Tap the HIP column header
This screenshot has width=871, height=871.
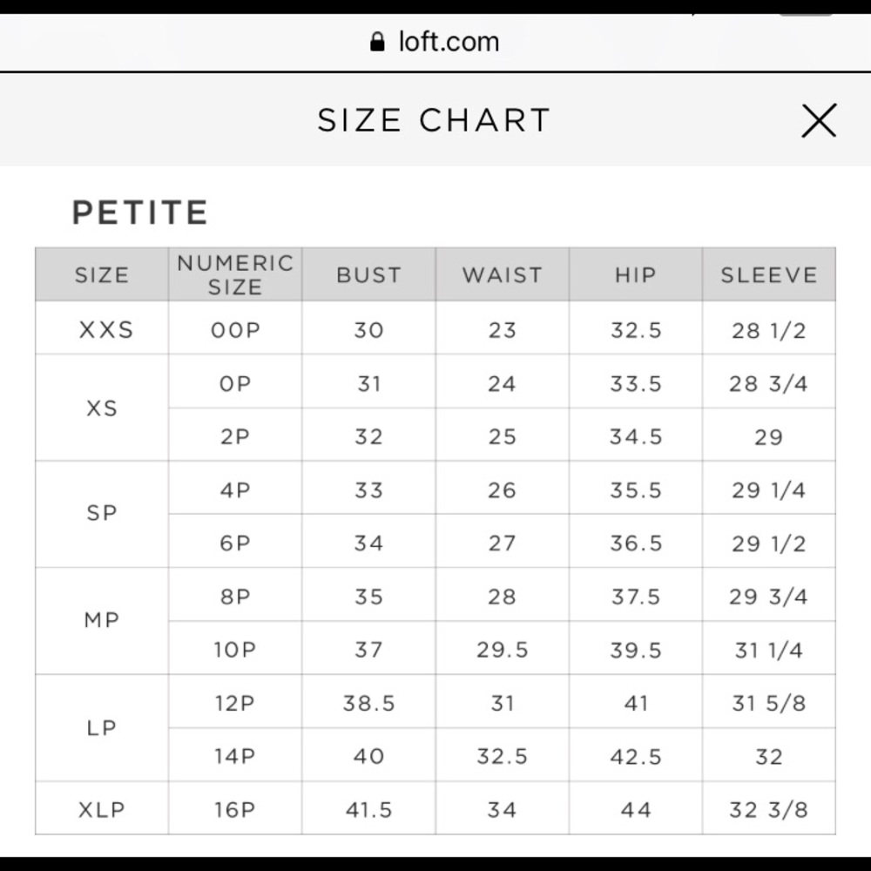pos(636,274)
